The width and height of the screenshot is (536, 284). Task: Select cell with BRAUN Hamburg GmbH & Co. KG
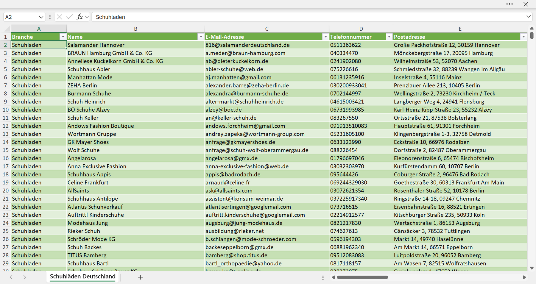(x=135, y=53)
